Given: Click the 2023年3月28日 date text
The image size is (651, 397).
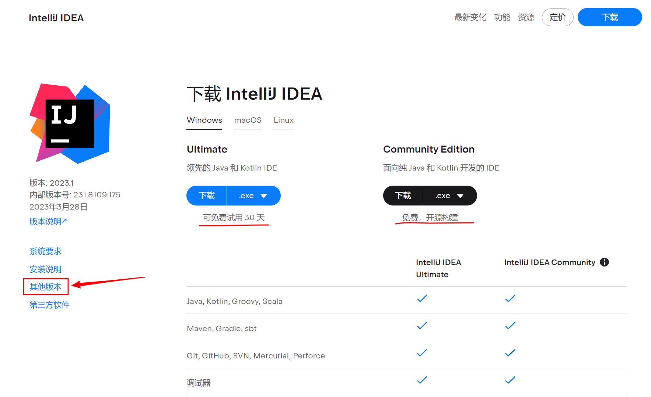Looking at the screenshot, I should point(58,207).
